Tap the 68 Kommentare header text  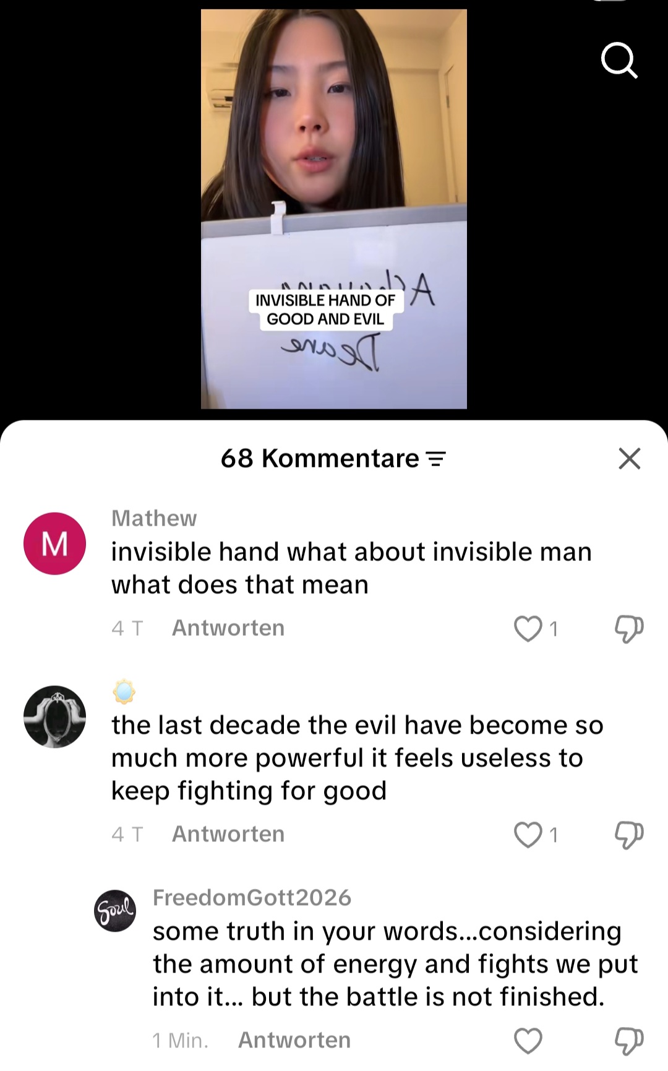[x=320, y=459]
